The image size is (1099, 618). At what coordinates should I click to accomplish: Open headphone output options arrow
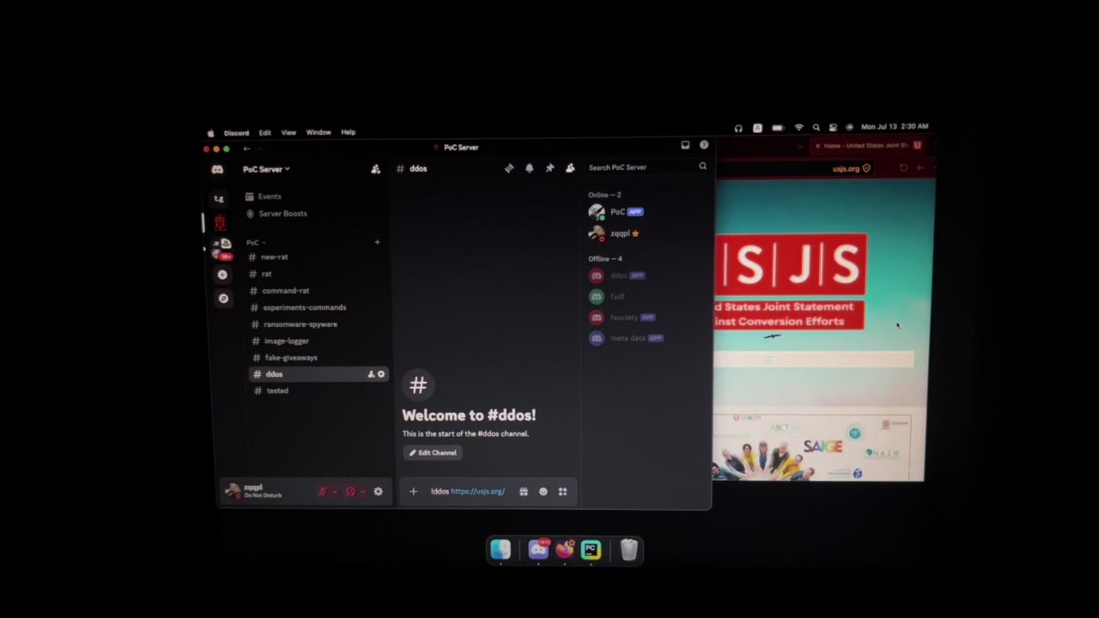pos(362,492)
